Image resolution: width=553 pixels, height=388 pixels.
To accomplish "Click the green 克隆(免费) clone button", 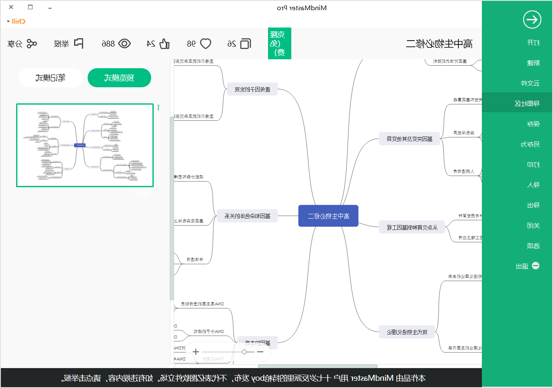I will coord(280,43).
